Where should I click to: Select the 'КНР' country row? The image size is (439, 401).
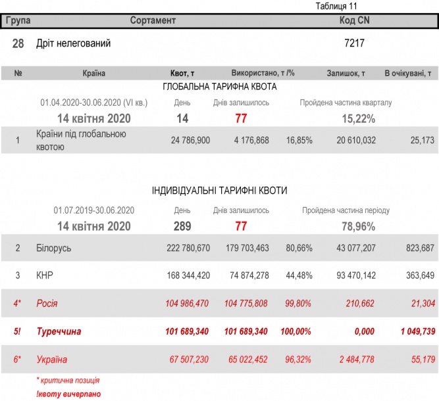pos(45,275)
